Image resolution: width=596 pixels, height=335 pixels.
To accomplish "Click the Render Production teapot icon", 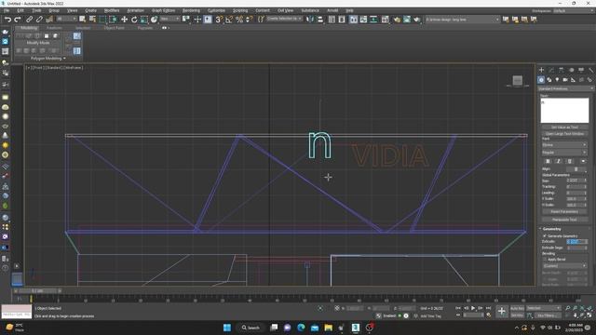I will pyautogui.click(x=417, y=20).
